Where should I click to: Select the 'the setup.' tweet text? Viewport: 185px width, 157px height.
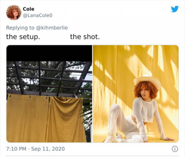tap(23, 37)
